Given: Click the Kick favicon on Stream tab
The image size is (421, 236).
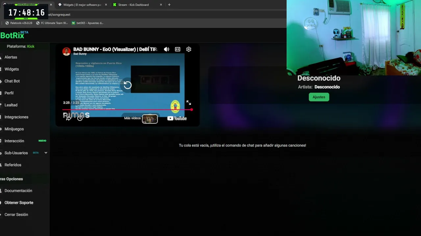Looking at the screenshot, I should [x=114, y=5].
